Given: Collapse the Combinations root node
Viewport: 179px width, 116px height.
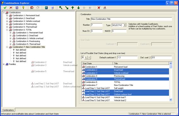Looking at the screenshot, I should coord(4,12).
